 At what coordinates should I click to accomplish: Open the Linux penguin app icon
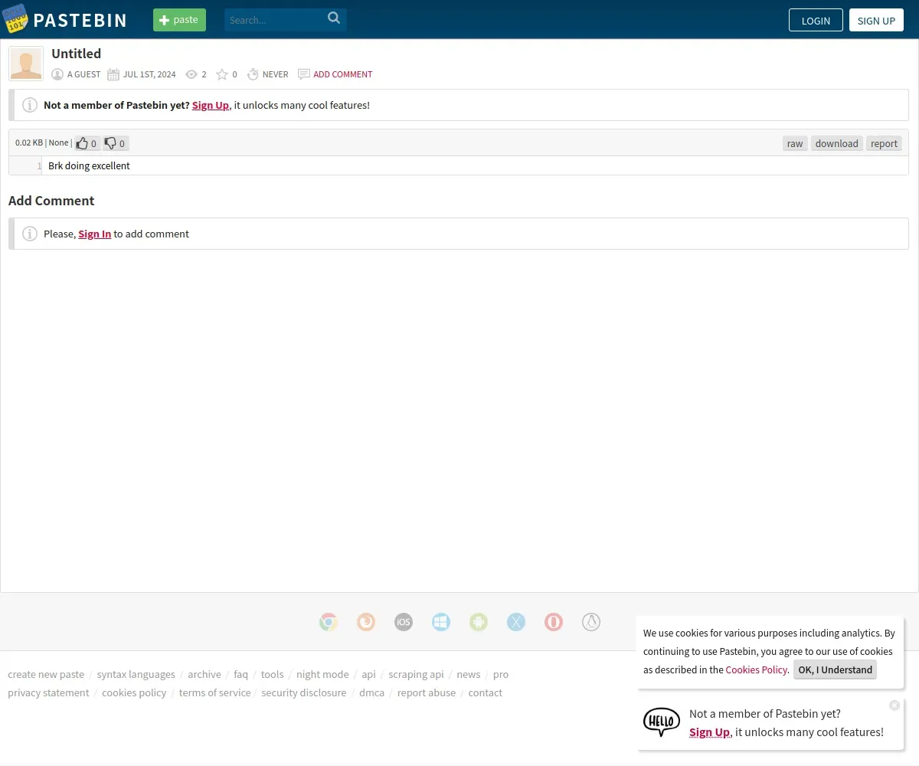(x=591, y=622)
